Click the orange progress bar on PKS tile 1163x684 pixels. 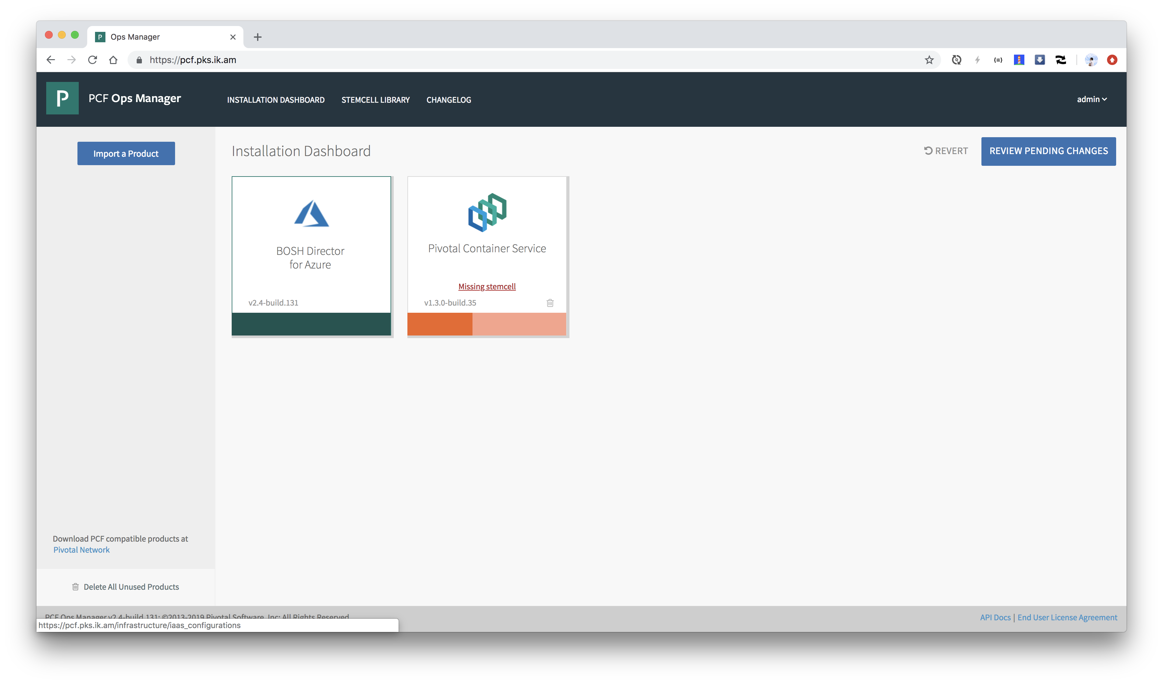(440, 324)
